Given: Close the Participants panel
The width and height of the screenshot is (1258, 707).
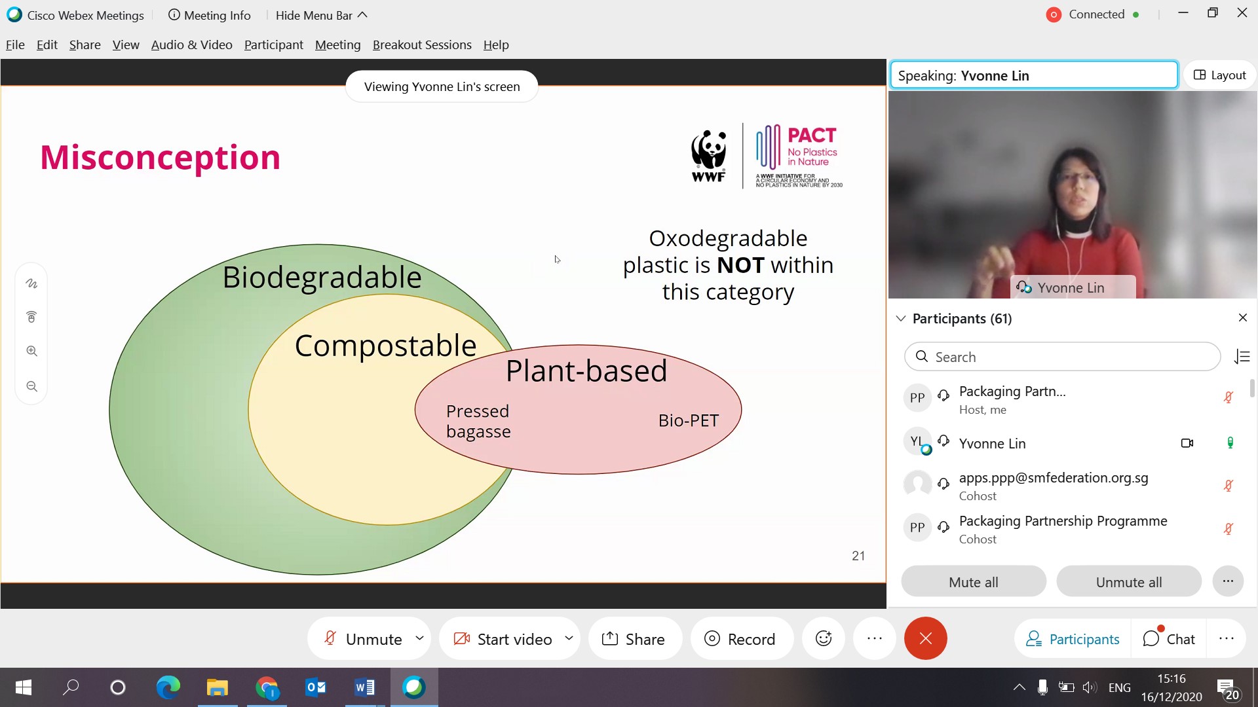Looking at the screenshot, I should click(1243, 318).
